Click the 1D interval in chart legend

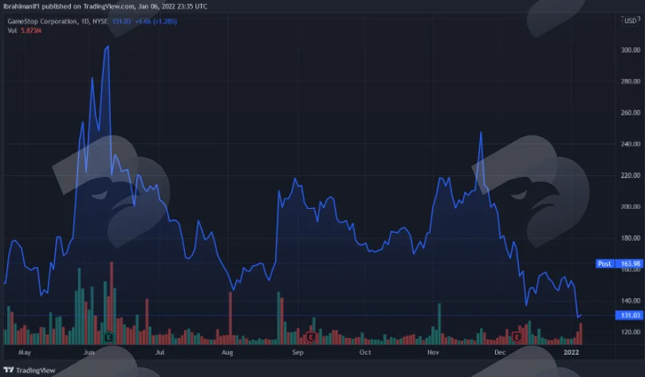(85, 22)
